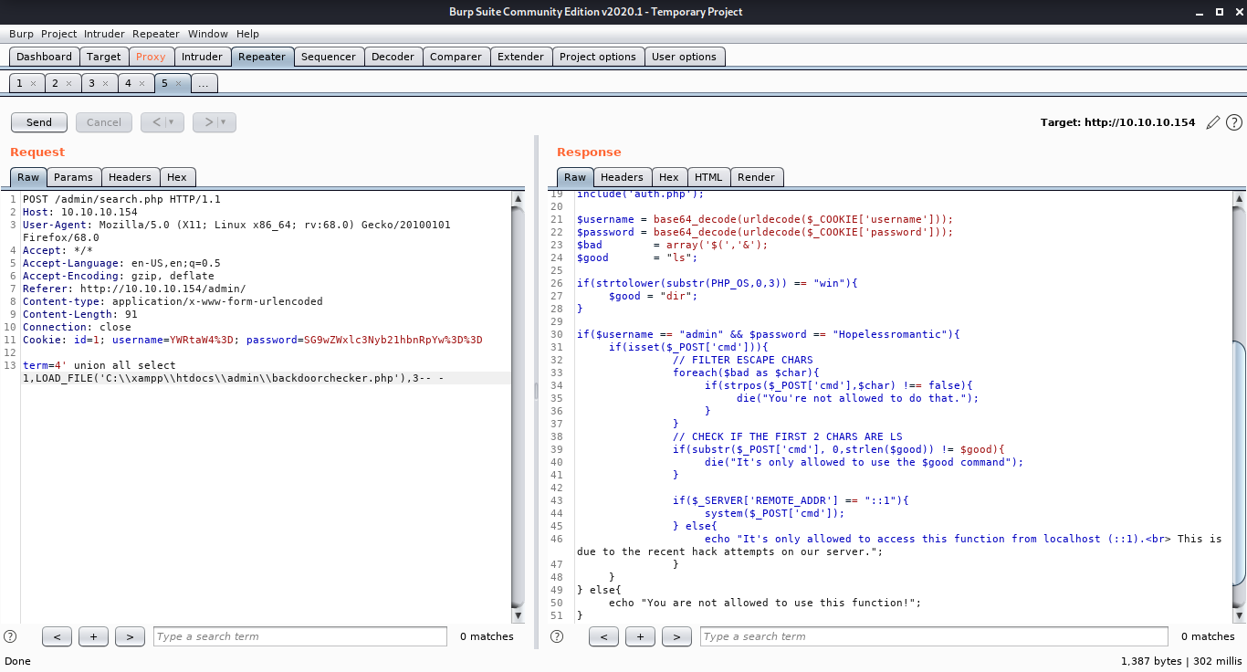The height and width of the screenshot is (672, 1247).
Task: Switch to Sequencer tab
Action: [329, 57]
